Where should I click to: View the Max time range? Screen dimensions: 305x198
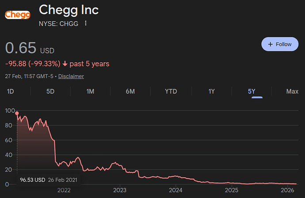(292, 91)
